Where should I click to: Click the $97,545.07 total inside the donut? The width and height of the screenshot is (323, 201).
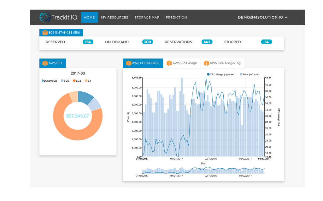[78, 116]
